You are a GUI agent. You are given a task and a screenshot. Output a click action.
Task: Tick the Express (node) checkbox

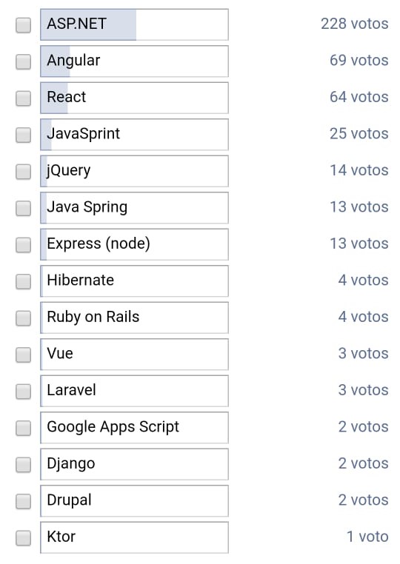(x=24, y=245)
